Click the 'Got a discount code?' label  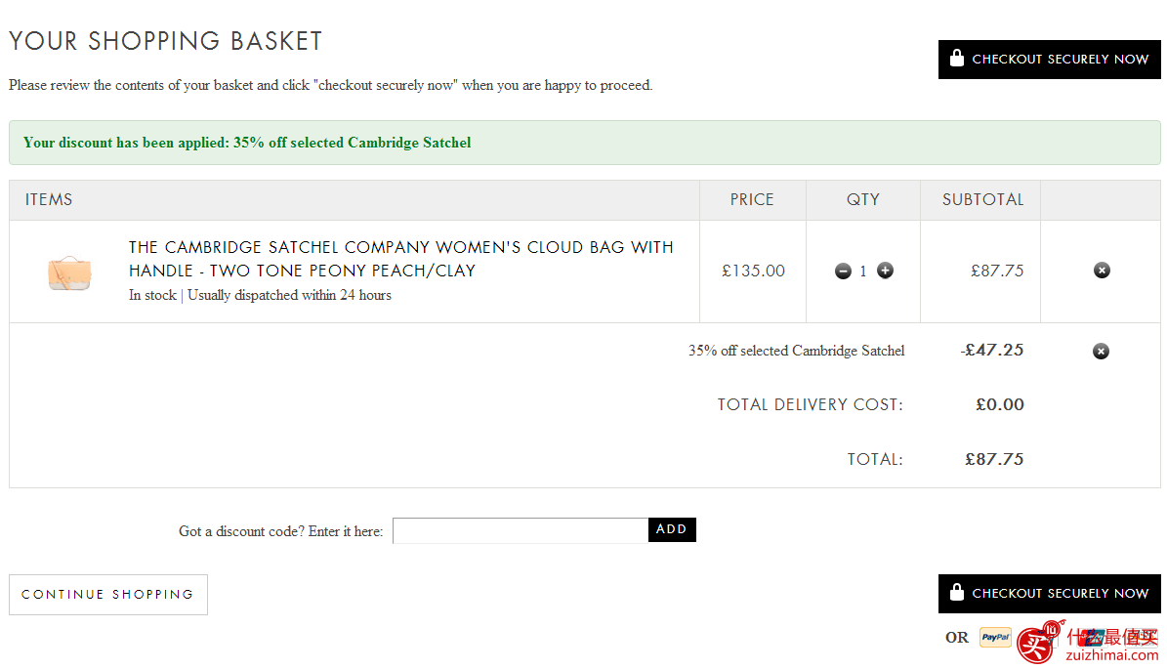[x=280, y=531]
